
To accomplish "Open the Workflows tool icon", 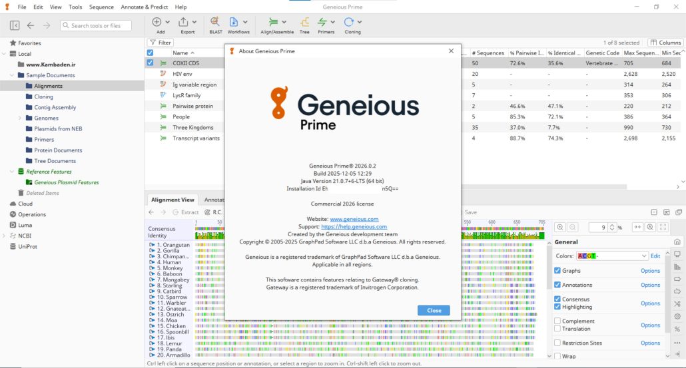I will tap(234, 22).
